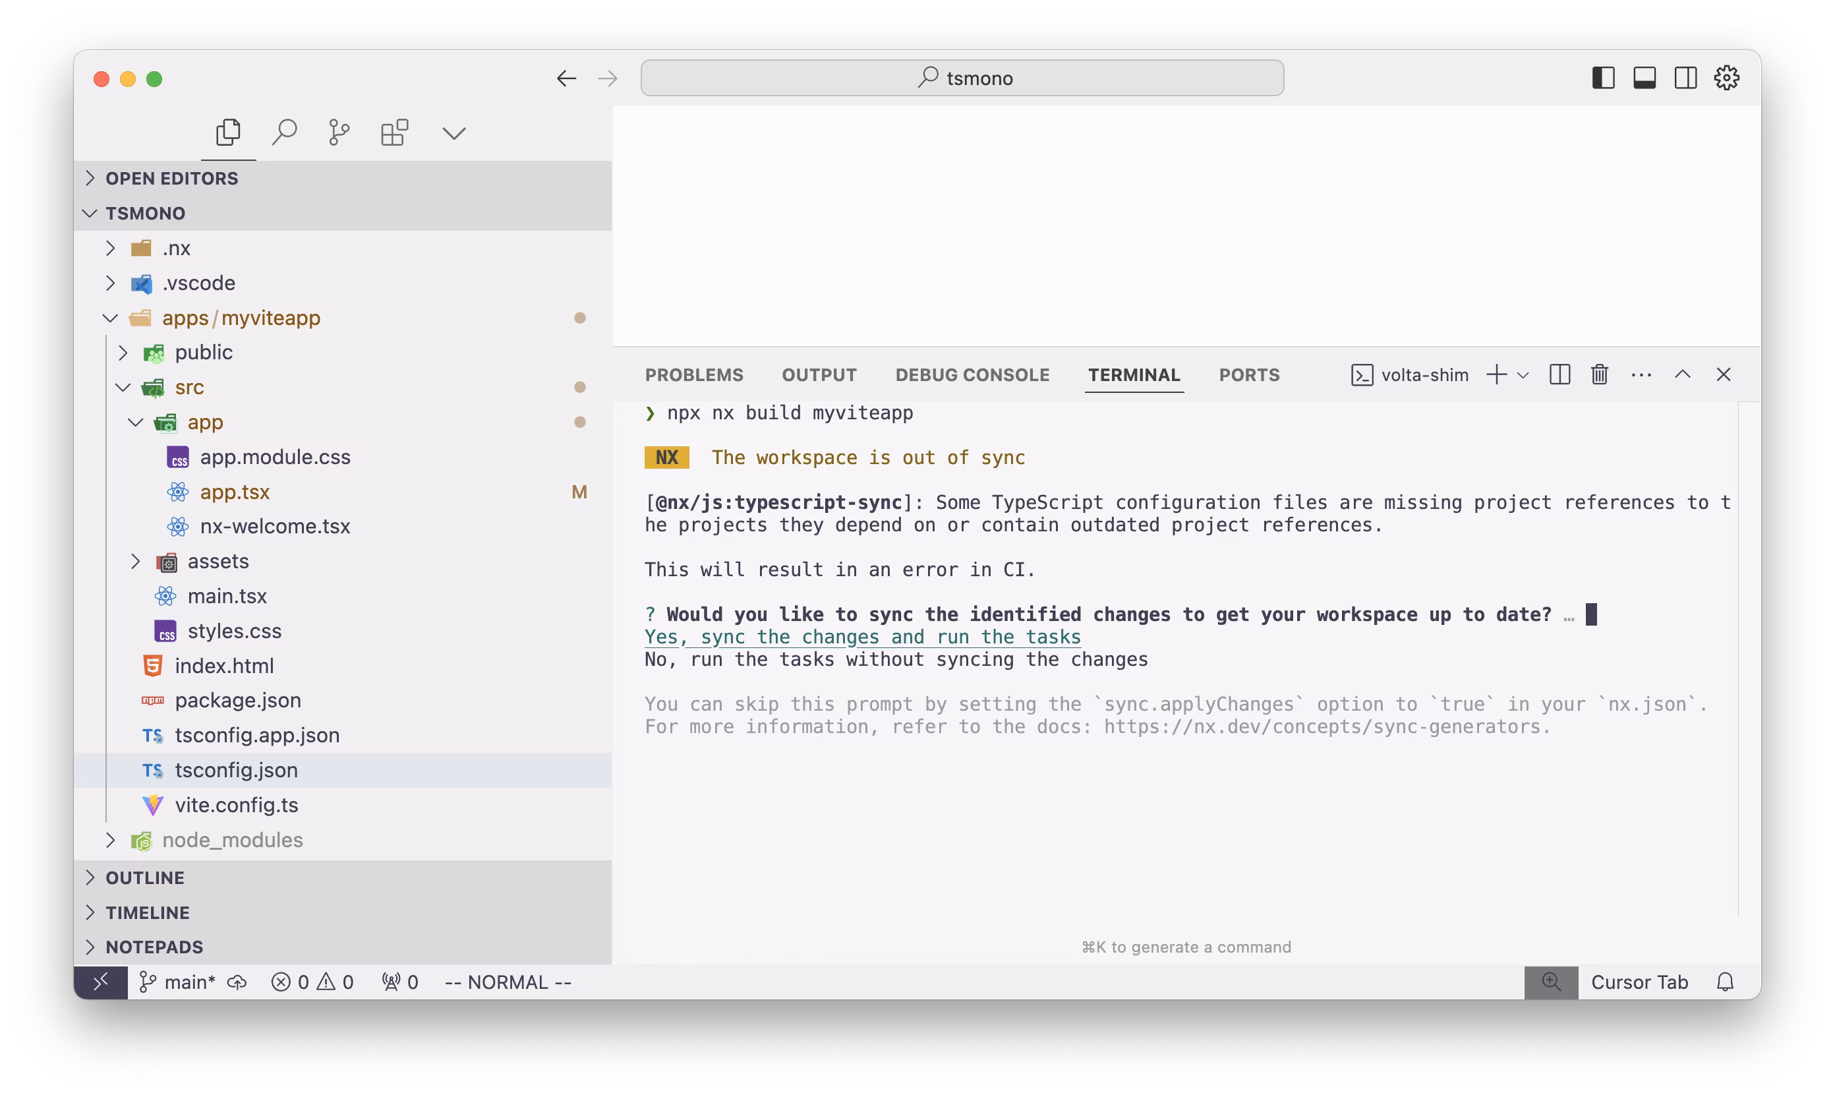Viewport: 1835px width, 1097px height.
Task: Switch to the PROBLEMS tab
Action: coord(694,374)
